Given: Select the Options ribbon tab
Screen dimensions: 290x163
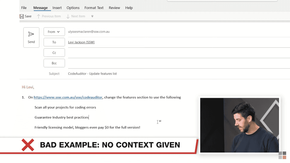Looking at the screenshot, I should [x=73, y=8].
